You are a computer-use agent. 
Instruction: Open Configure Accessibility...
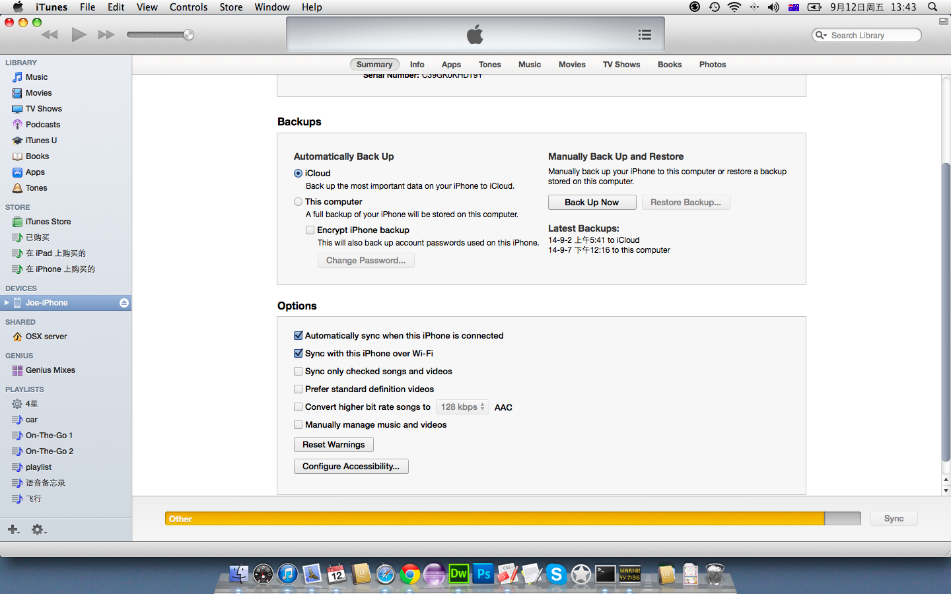351,467
